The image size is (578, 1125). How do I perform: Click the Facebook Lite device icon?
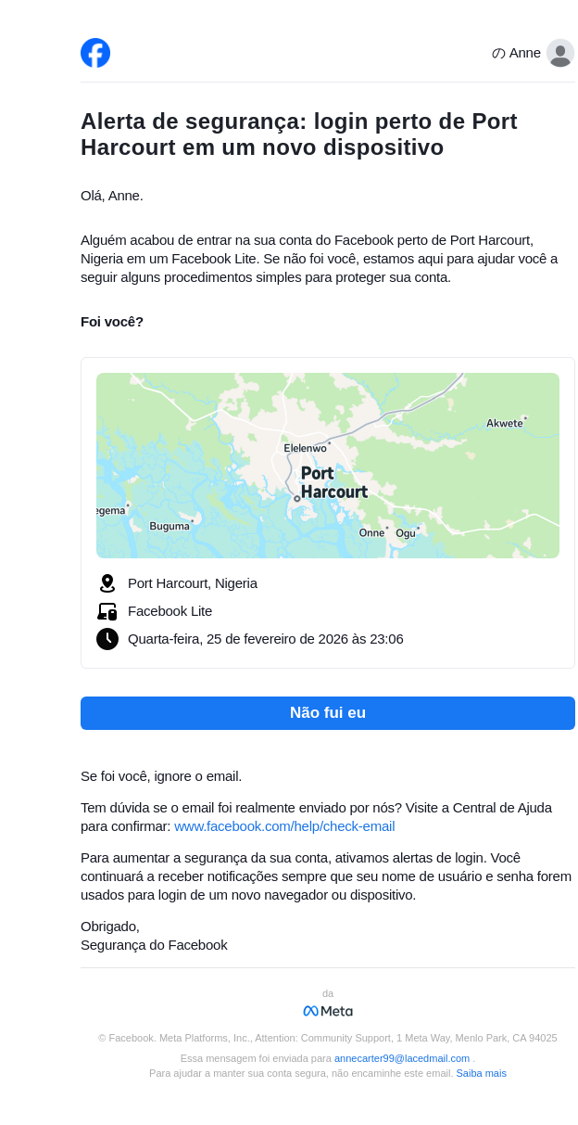pyautogui.click(x=107, y=611)
